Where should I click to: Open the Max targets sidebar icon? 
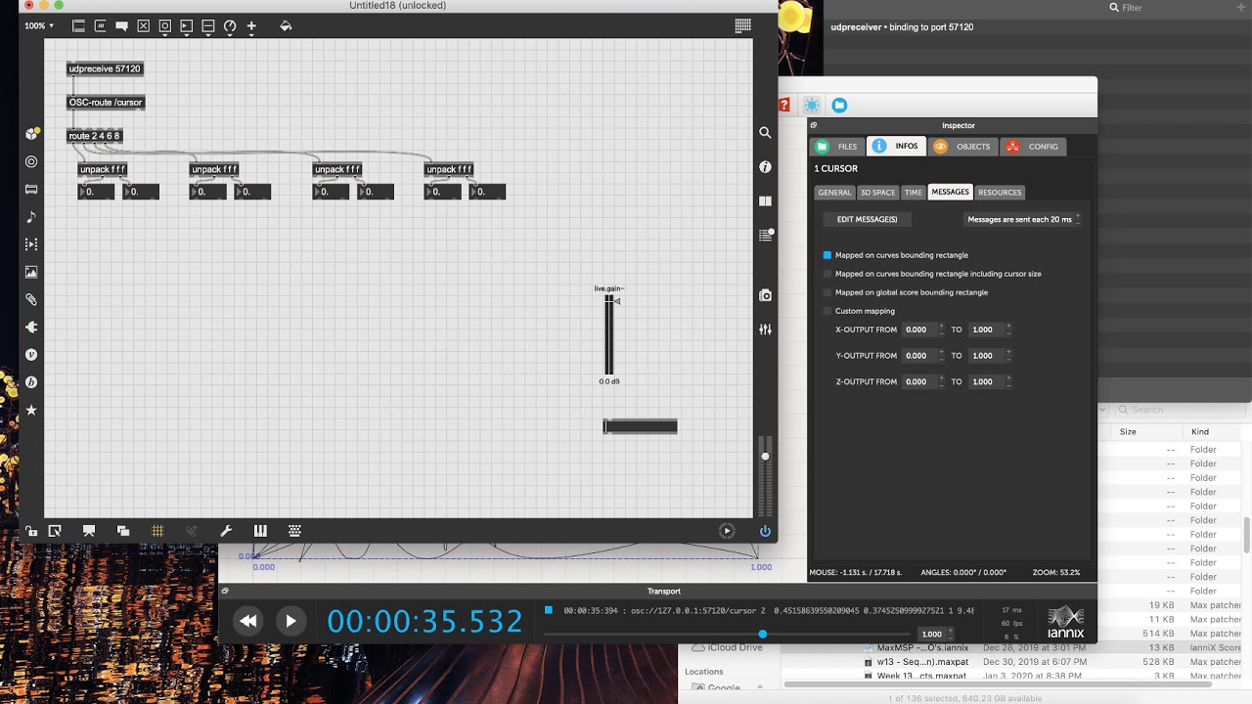point(31,161)
